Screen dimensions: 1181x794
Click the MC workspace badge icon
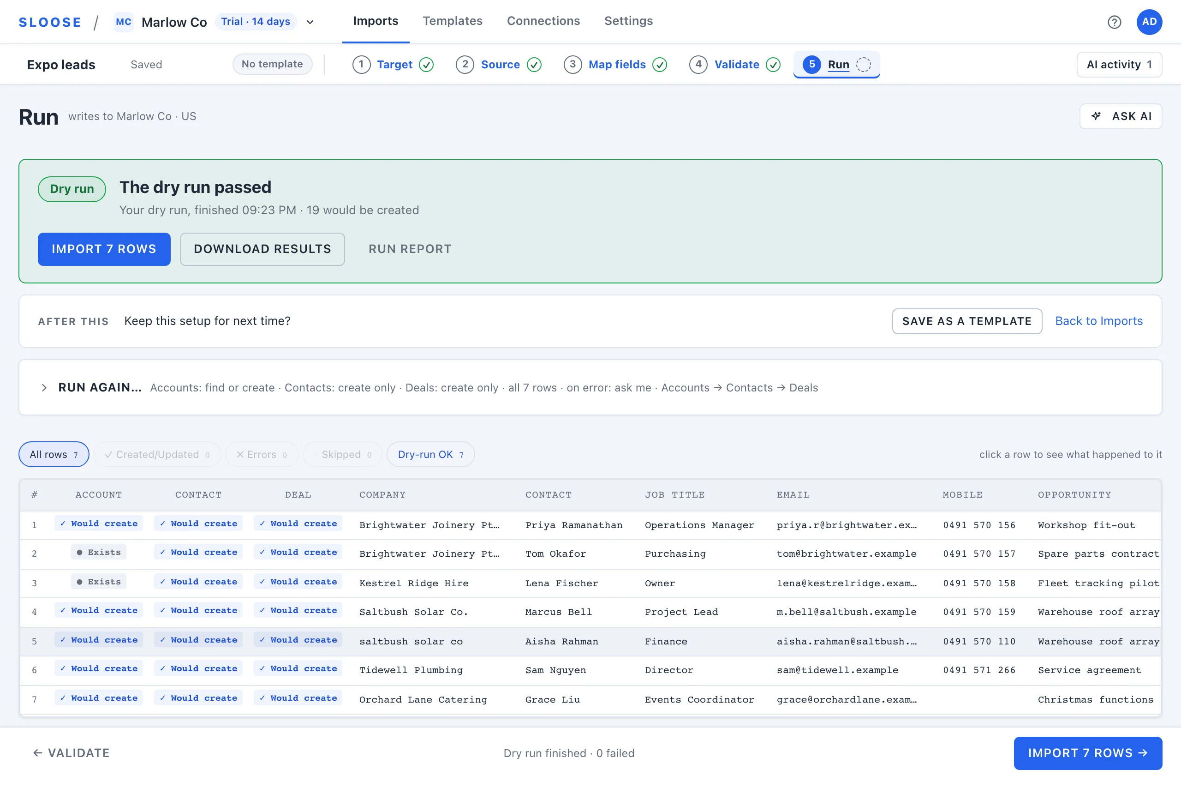[x=124, y=22]
